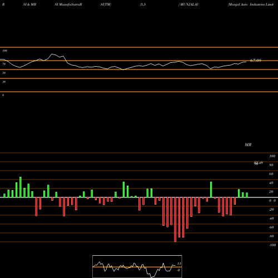
Task: Click the '60' label on the MR right axis
Action: pyautogui.click(x=271, y=174)
